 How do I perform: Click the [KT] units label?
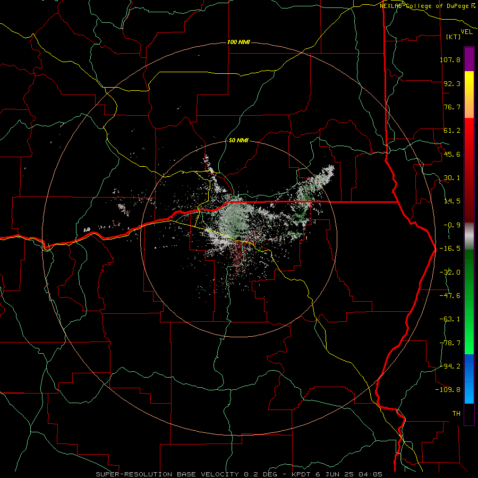[x=454, y=37]
